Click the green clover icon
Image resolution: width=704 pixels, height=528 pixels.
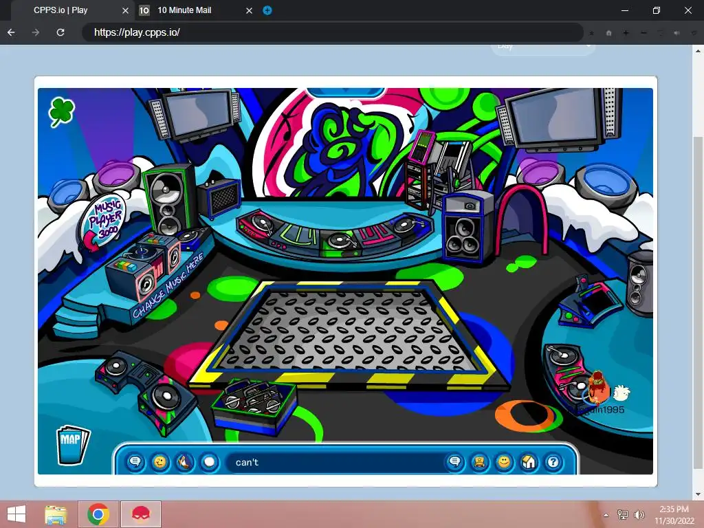(x=61, y=111)
